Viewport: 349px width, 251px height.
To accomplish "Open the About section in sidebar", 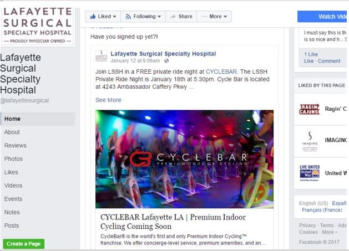I will pos(12,132).
